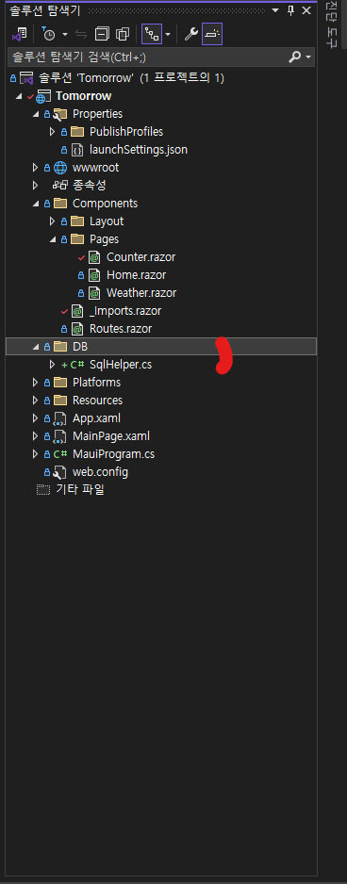
Task: Sync with the active document arrows icon
Action: pos(81,34)
